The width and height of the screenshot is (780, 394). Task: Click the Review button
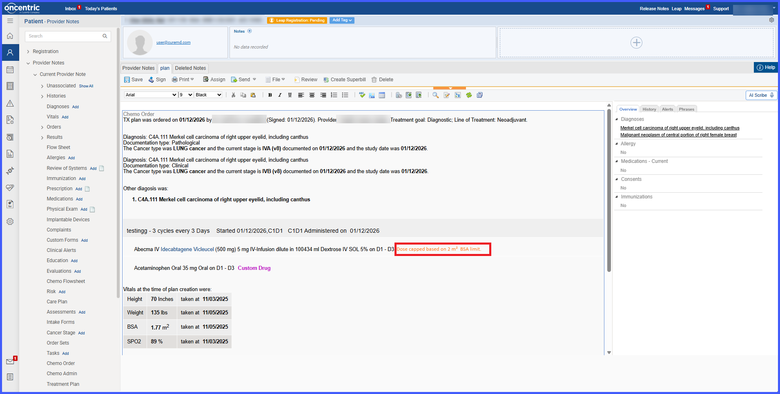(x=306, y=80)
